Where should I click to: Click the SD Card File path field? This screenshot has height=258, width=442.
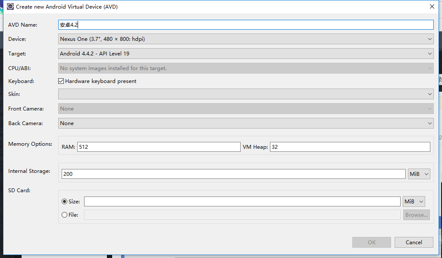[242, 215]
